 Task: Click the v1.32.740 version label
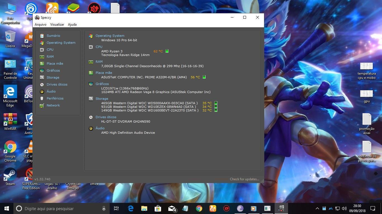click(x=43, y=179)
